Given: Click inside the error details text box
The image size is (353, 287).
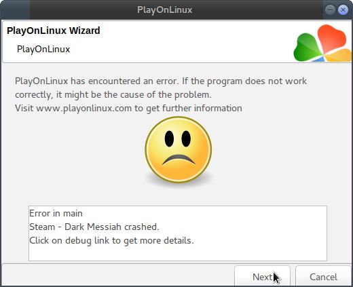Looking at the screenshot, I should click(x=178, y=233).
